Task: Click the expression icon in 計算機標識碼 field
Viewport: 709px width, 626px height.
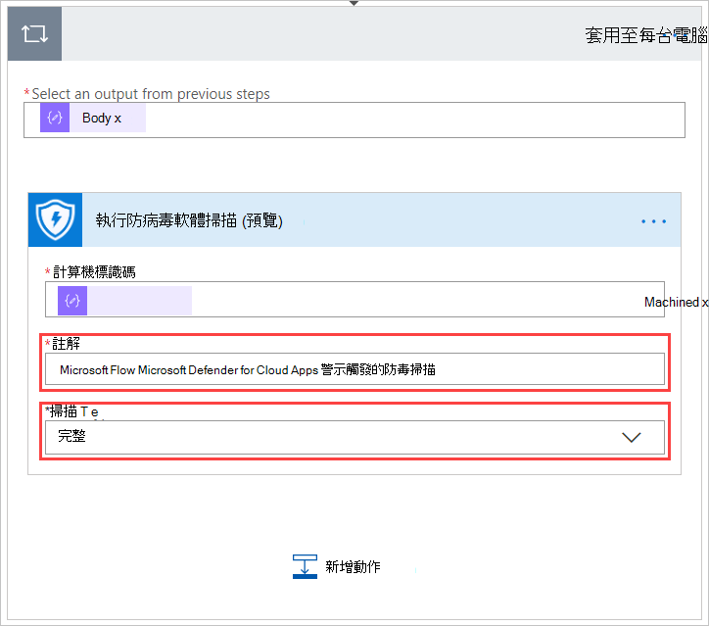Action: coord(72,301)
